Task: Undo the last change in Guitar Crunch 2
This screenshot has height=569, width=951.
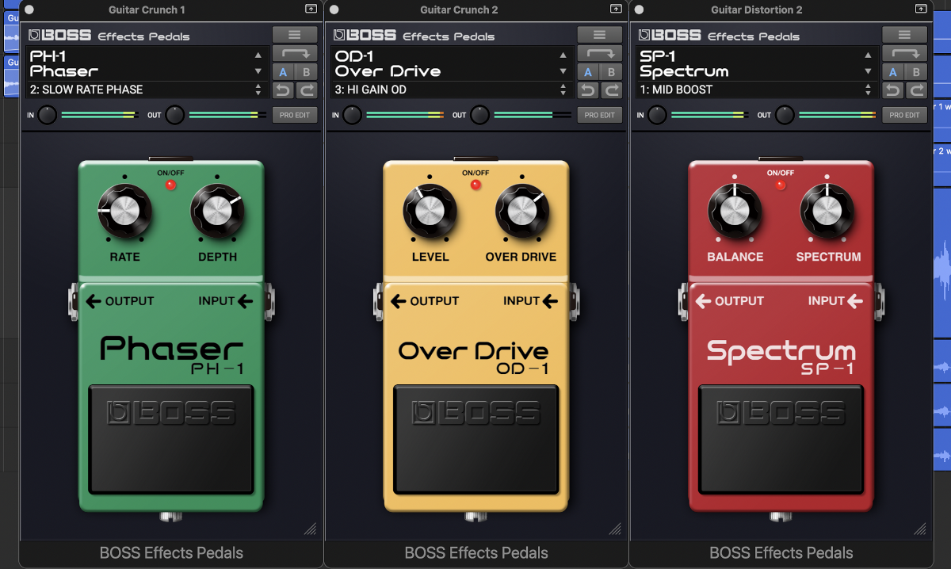Action: [588, 90]
